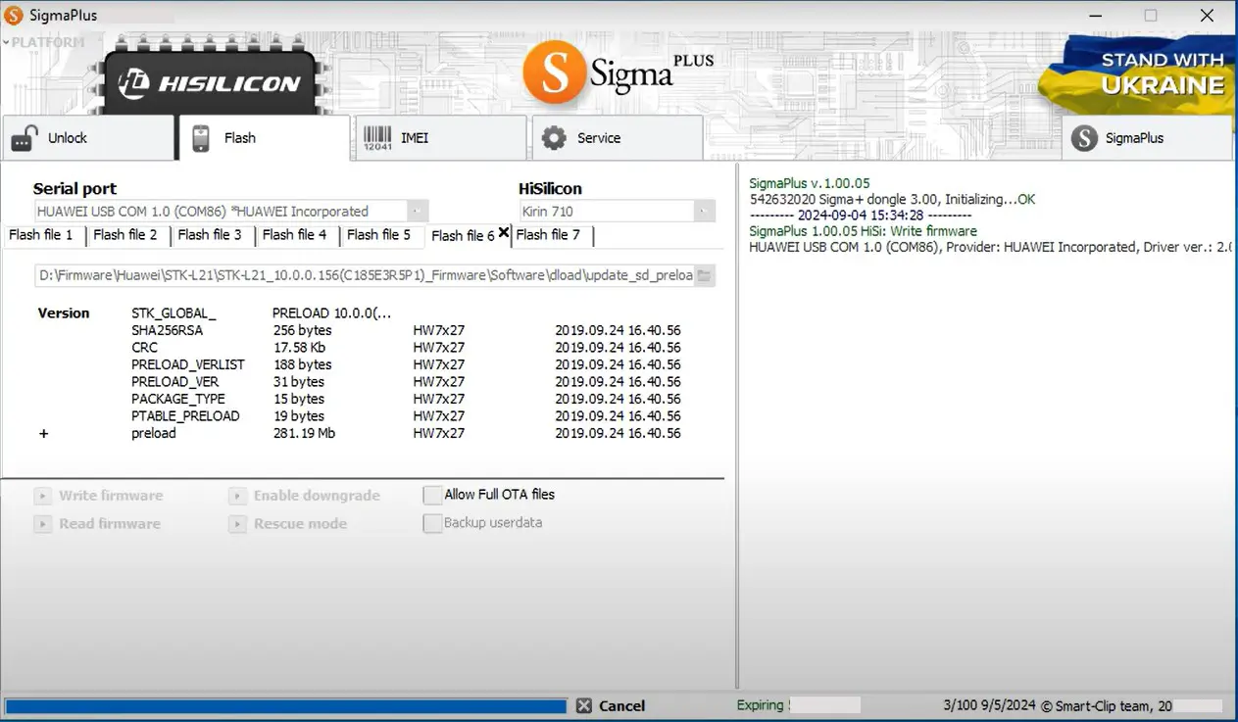Click the arrow icon beside Read firmware
The image size is (1238, 722).
(42, 524)
